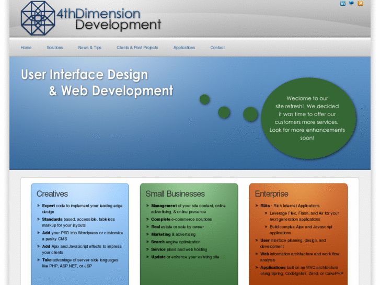
Task: Open Clients & Past Projects page
Action: coord(137,48)
